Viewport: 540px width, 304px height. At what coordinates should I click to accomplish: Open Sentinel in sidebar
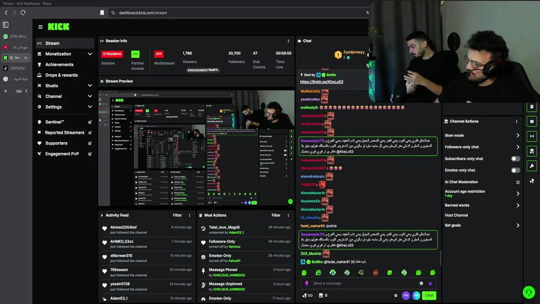(x=64, y=122)
